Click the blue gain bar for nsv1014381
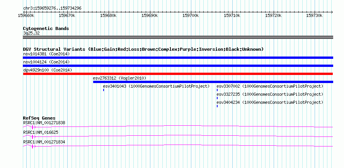344x168 pixels. click(178, 58)
